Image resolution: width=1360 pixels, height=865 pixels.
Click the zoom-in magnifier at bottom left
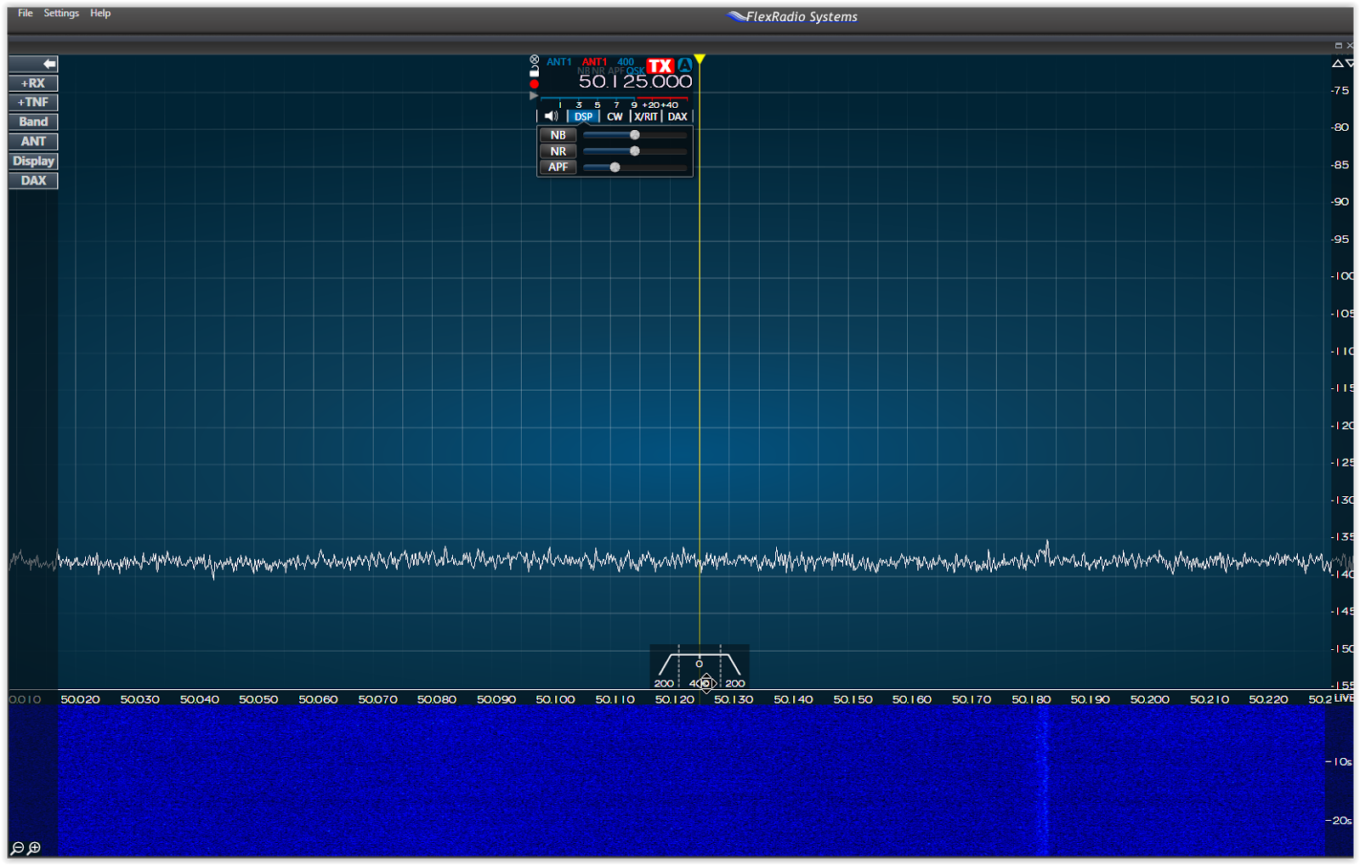36,847
